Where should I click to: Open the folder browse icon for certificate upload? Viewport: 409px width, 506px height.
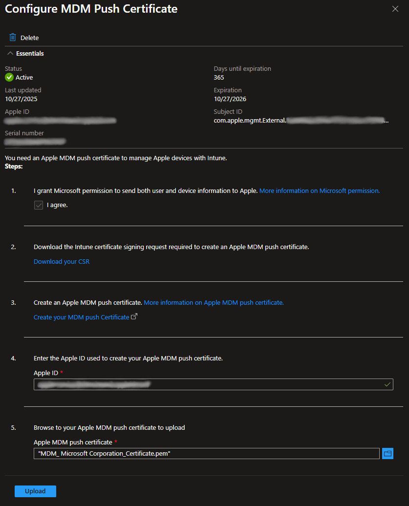click(x=388, y=454)
